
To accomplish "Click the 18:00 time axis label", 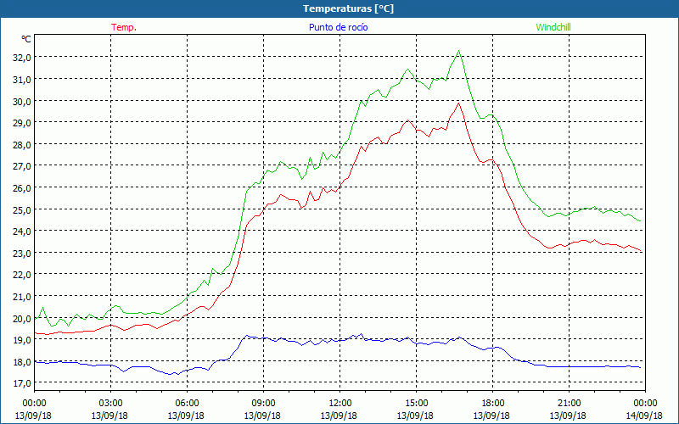I will tap(492, 404).
